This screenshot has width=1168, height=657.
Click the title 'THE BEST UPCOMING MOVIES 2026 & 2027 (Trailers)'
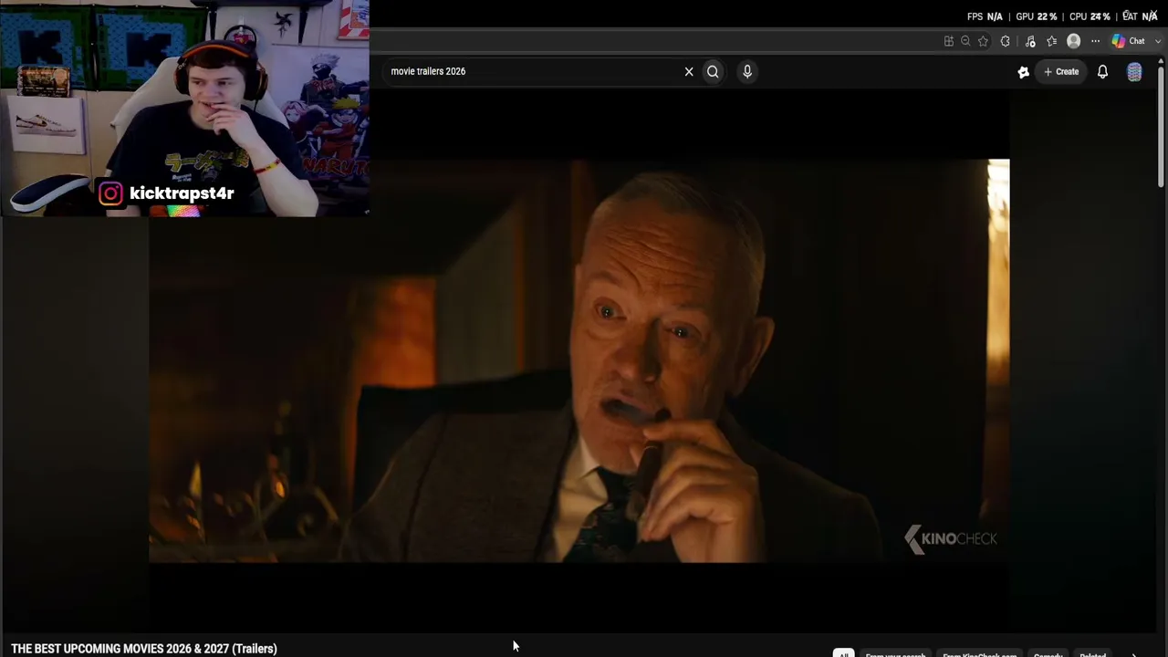pyautogui.click(x=144, y=649)
